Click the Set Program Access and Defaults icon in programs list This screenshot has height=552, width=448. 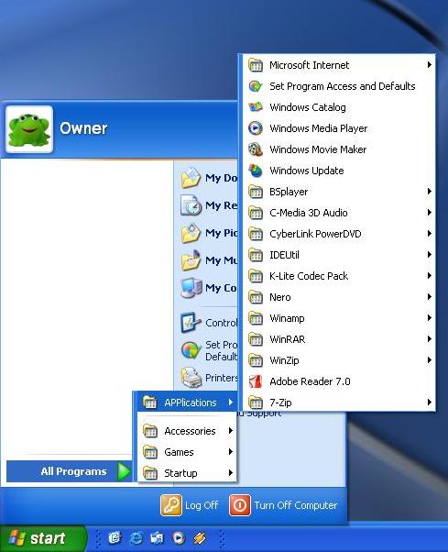pyautogui.click(x=256, y=86)
